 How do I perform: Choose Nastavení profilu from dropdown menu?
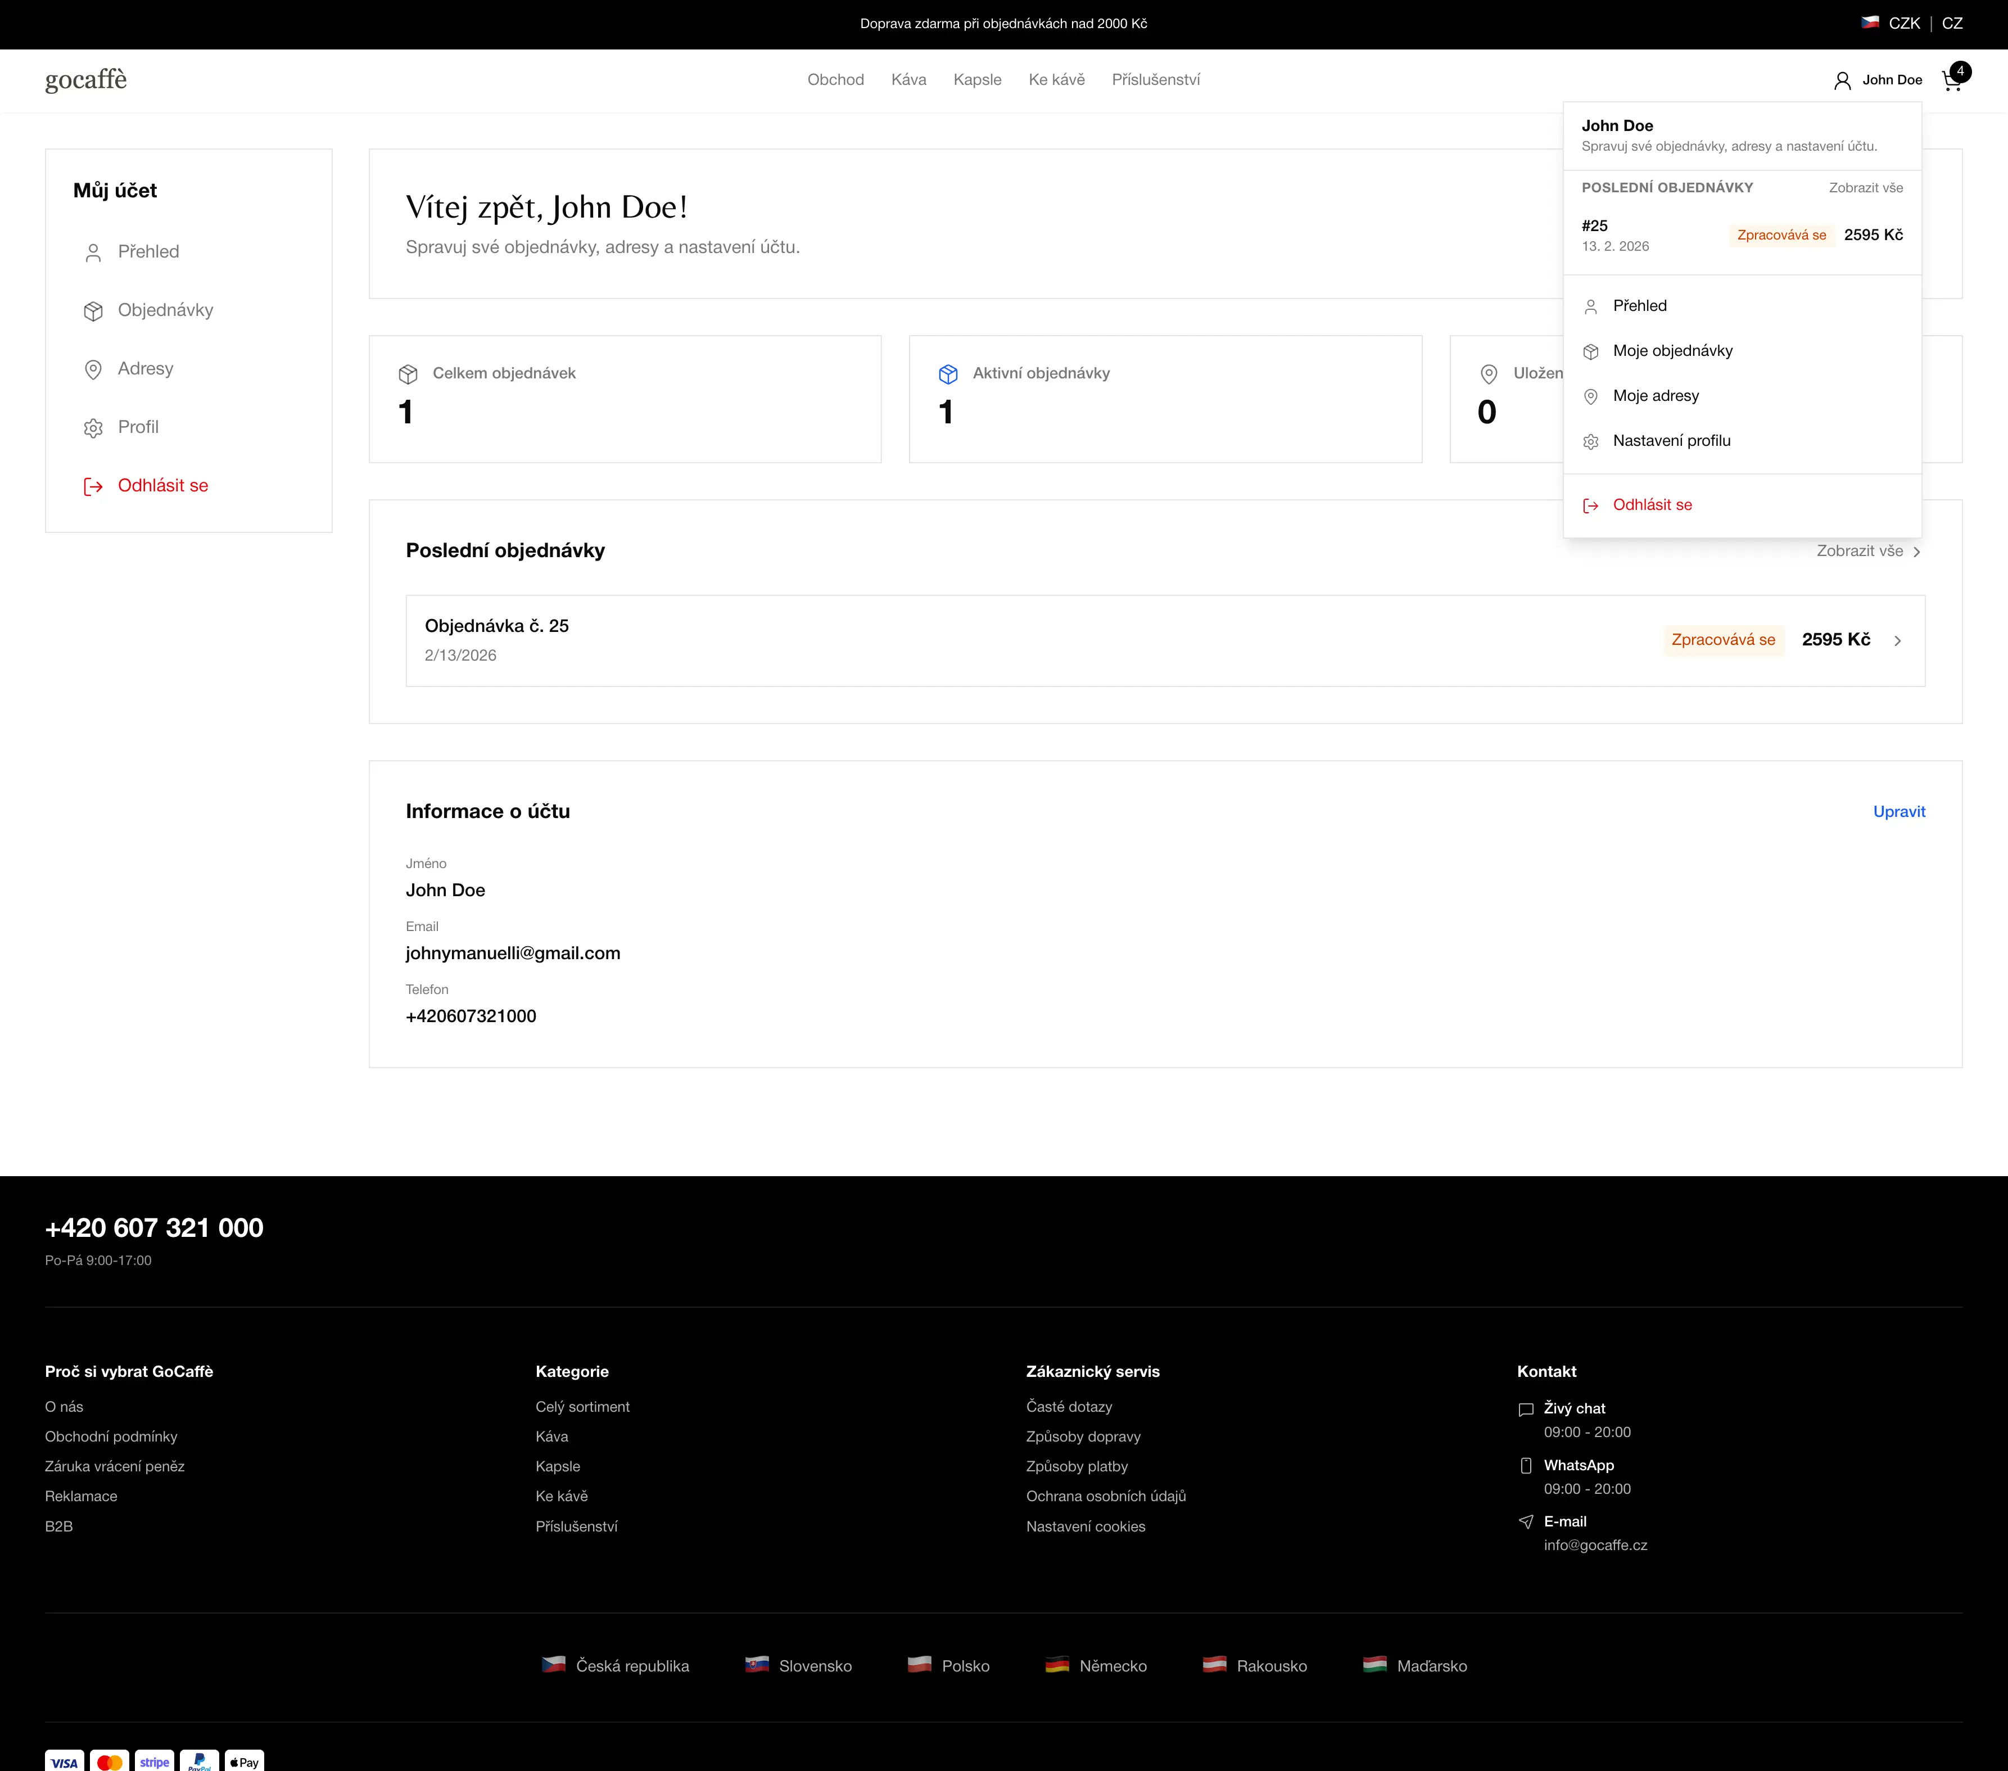tap(1671, 441)
